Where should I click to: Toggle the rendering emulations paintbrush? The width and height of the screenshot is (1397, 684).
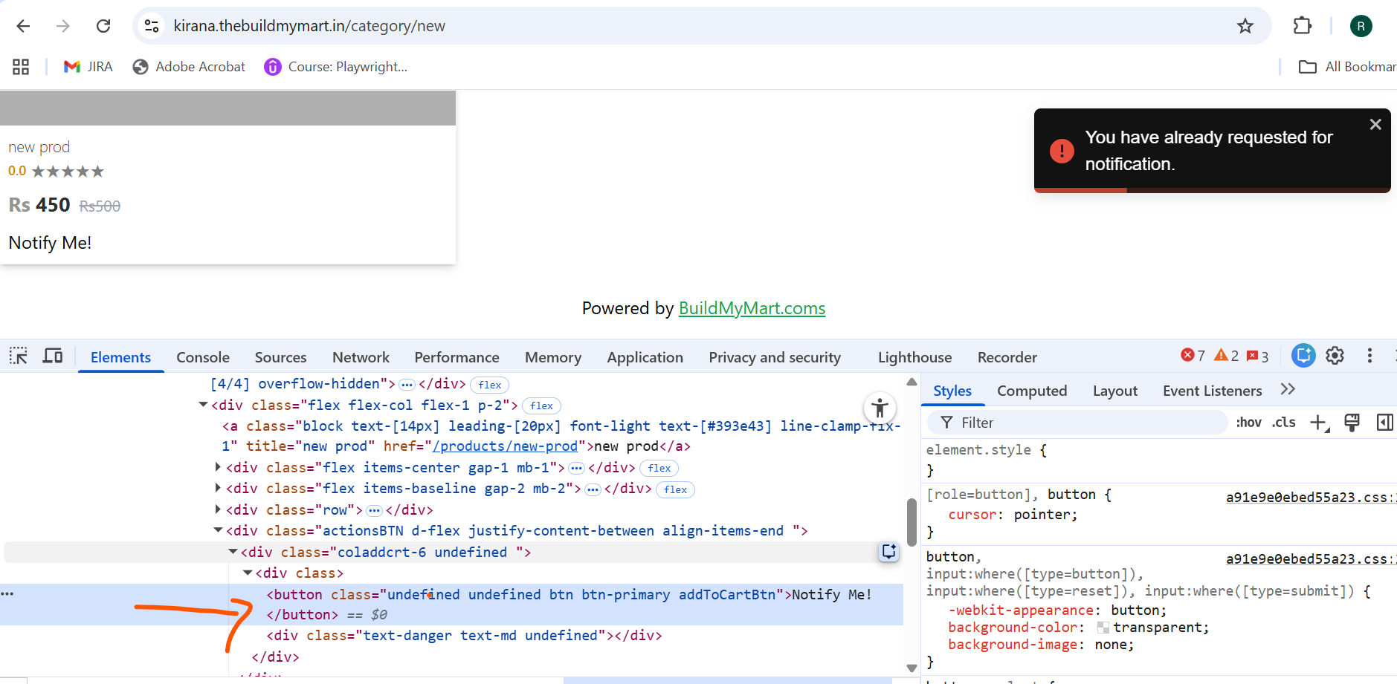[1352, 423]
